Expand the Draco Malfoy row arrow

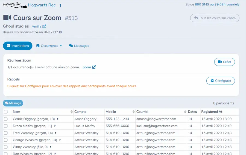click(55, 126)
